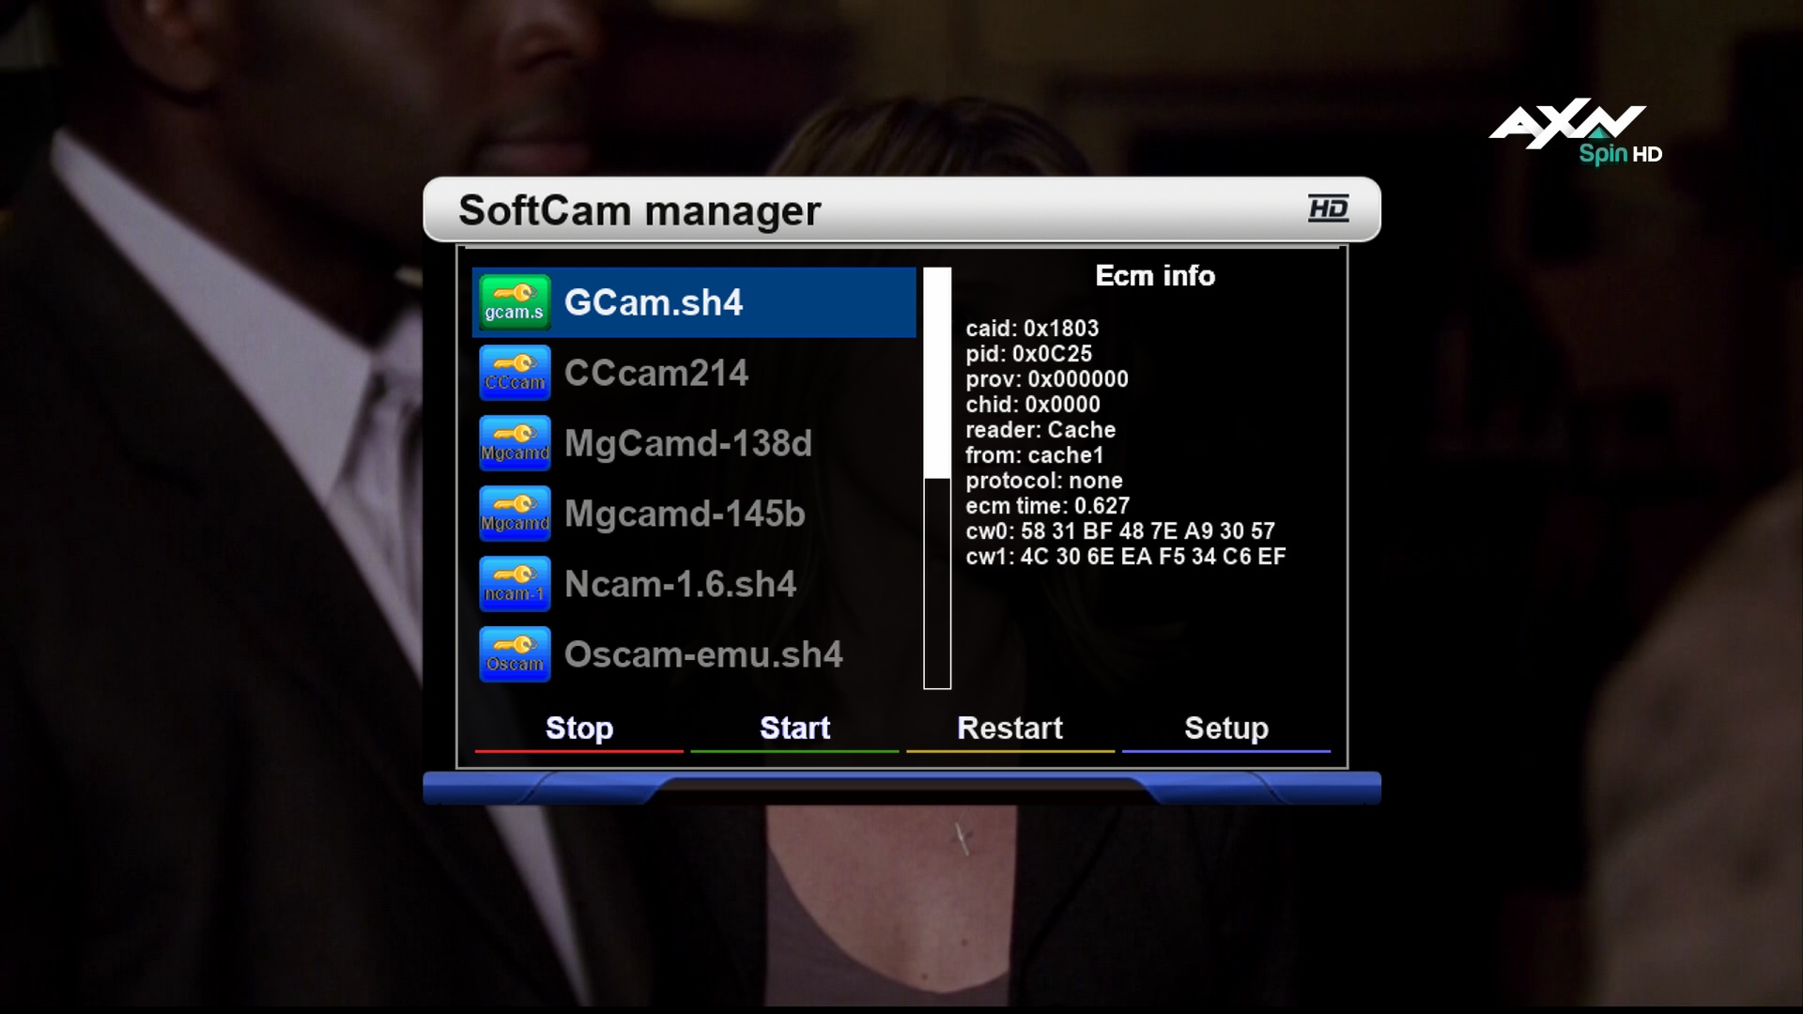Choose MgCamd-138d softcam entry

click(x=694, y=443)
